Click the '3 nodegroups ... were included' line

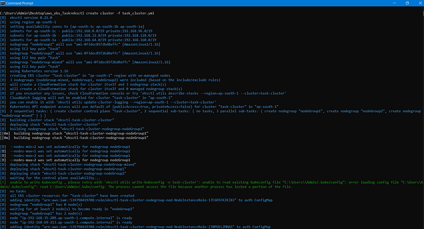point(115,80)
